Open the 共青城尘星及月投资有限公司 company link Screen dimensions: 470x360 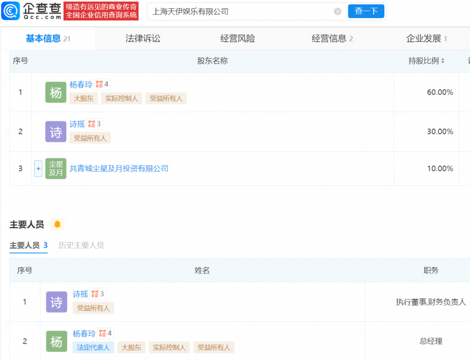coord(119,169)
